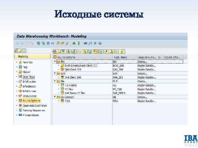
Task: Click Create... in the SAP row
Action: click(142, 73)
